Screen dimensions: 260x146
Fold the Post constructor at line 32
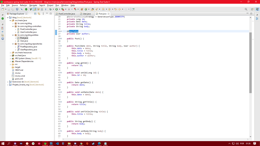(61, 46)
